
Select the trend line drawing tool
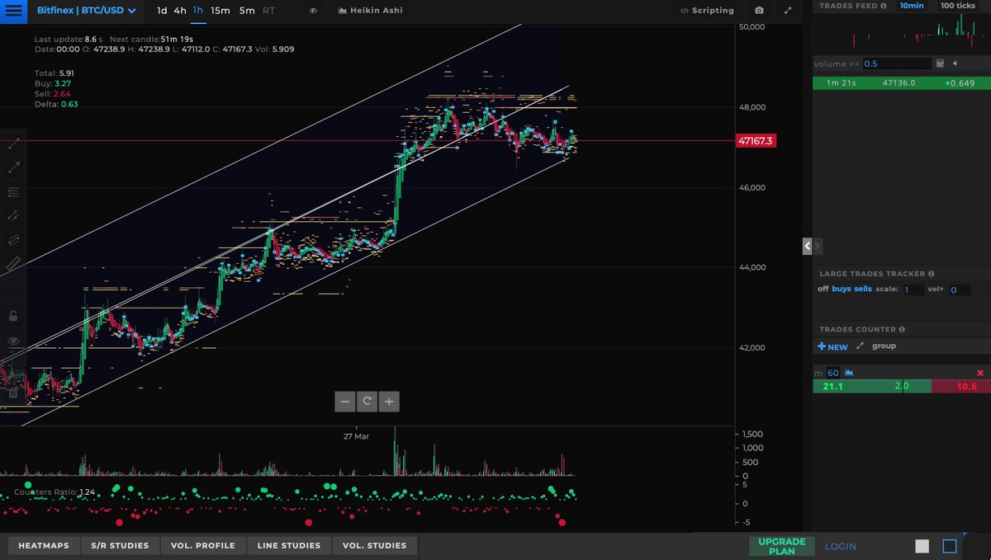point(13,144)
